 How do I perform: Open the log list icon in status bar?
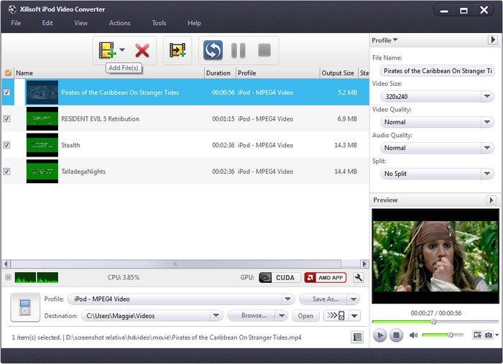pyautogui.click(x=357, y=337)
